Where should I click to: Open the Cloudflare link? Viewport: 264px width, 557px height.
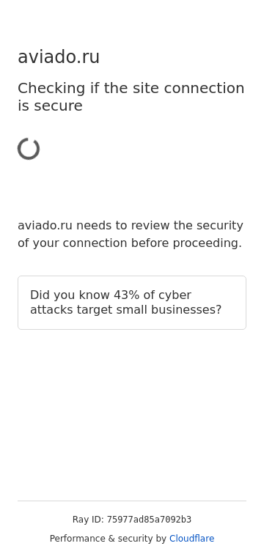pos(191,539)
